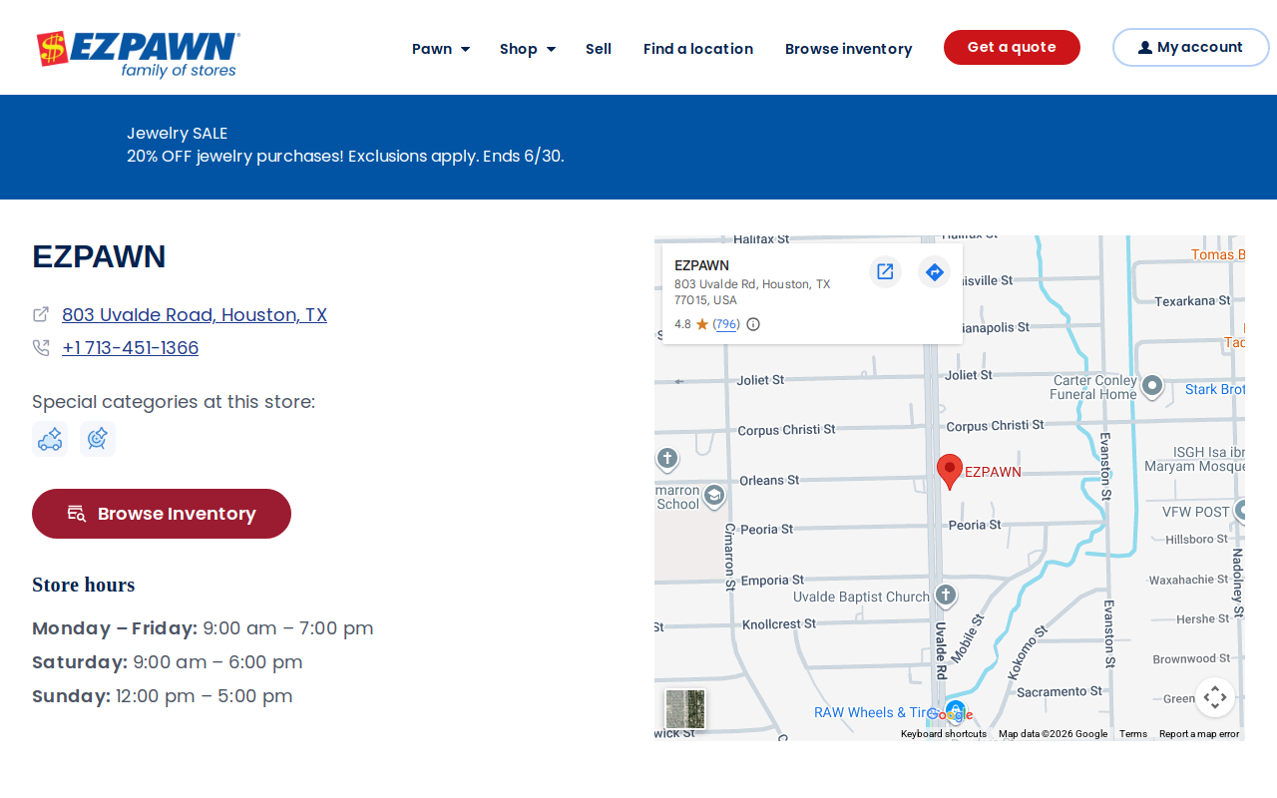Image resolution: width=1277 pixels, height=798 pixels.
Task: Click the 803 Uvalde Road address link
Action: (195, 315)
